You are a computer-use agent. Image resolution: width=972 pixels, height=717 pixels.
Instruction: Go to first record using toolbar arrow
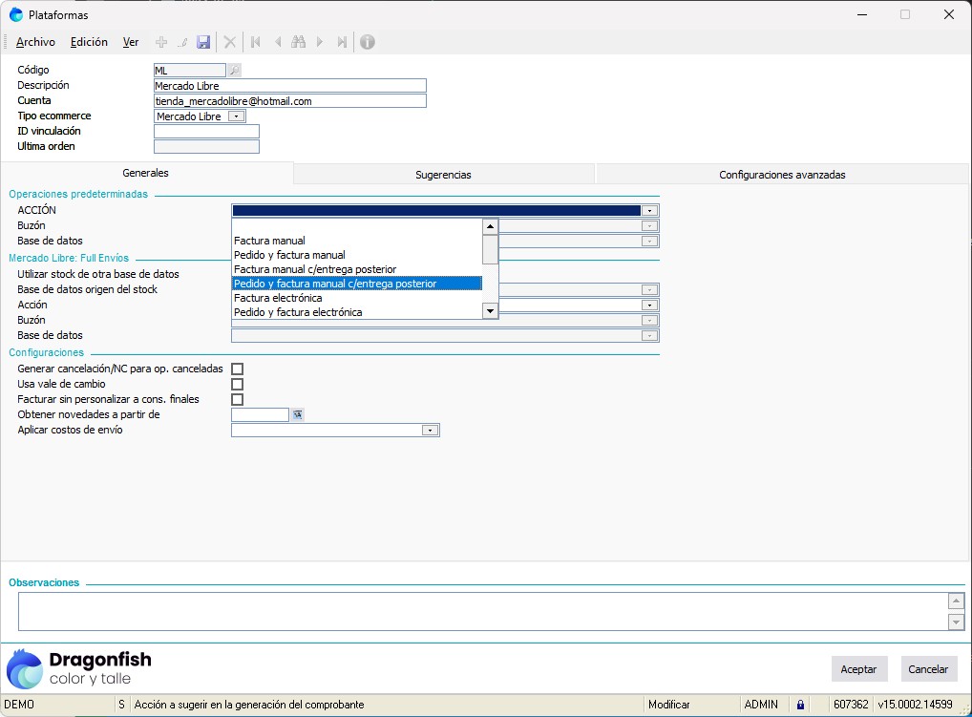[255, 42]
